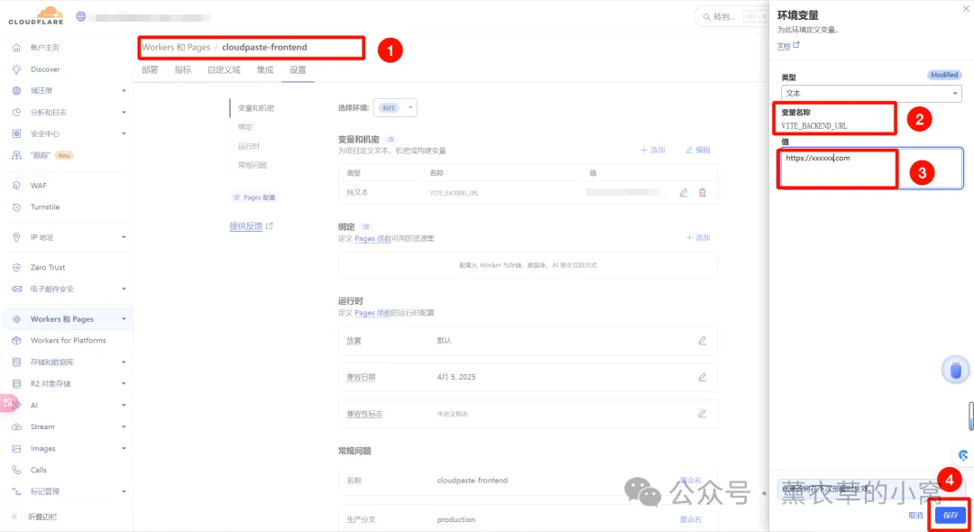974x532 pixels.
Task: Switch to the 集成 tab
Action: [264, 70]
